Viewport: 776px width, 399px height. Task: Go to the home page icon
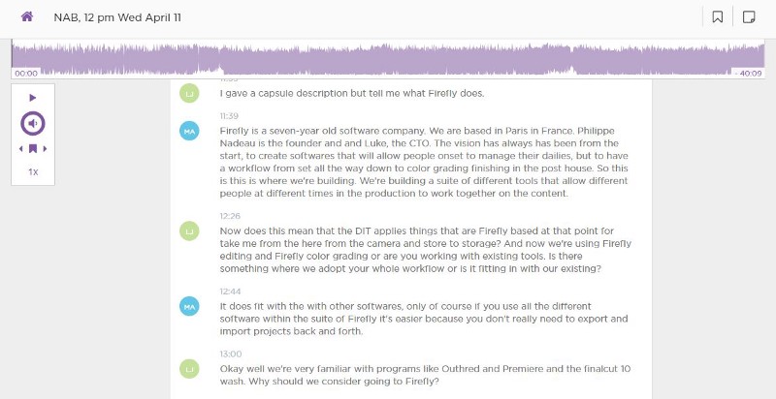point(27,16)
